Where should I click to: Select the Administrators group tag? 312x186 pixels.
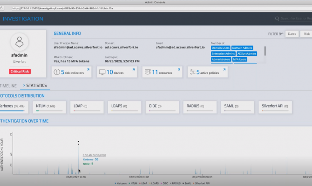point(221,60)
